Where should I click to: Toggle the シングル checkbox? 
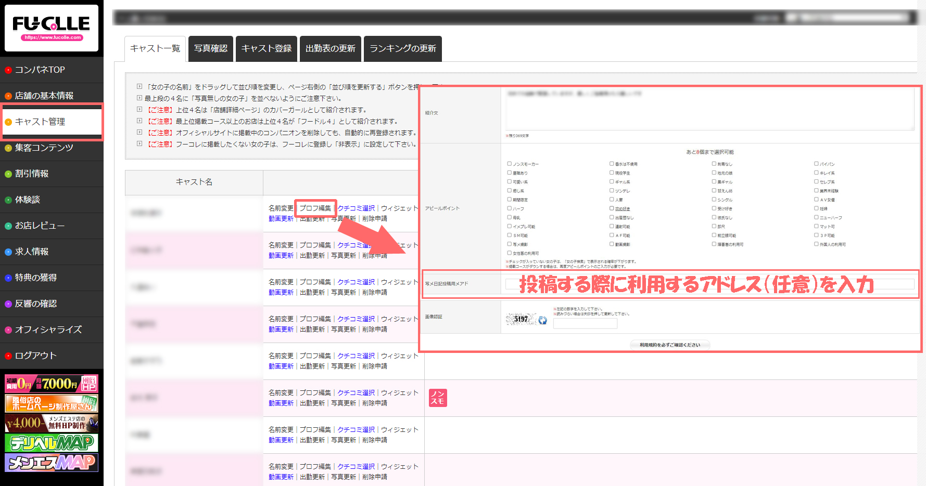(714, 200)
